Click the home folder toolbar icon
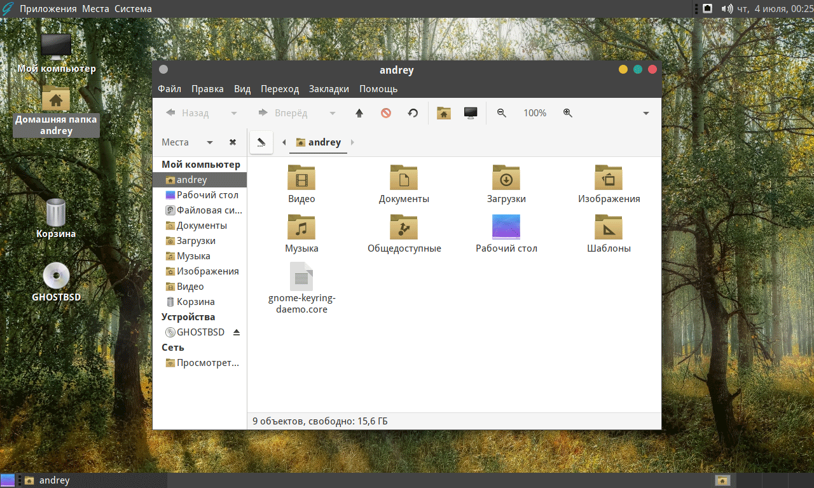Screen dimensions: 814x488 point(444,113)
